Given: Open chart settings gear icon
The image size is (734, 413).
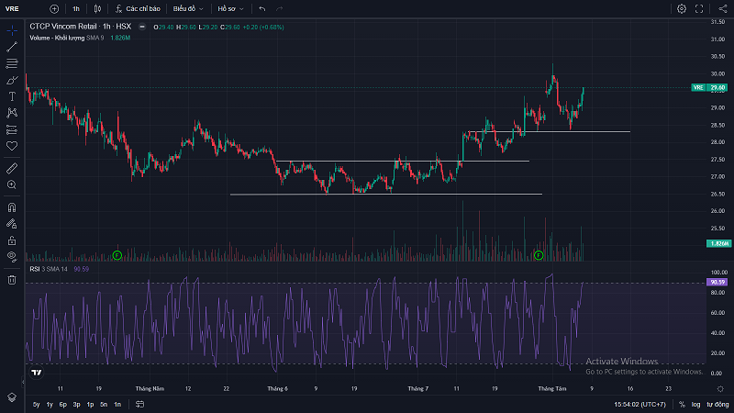Looking at the screenshot, I should coord(682,8).
